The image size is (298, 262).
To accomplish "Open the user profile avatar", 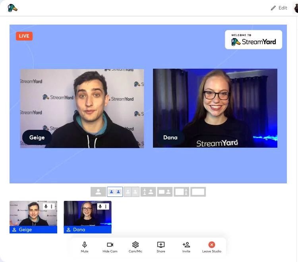I will (x=296, y=8).
